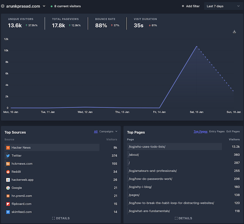The height and width of the screenshot is (224, 244).
Task: Click the hckrnews.com source icon
Action: pyautogui.click(x=8, y=164)
